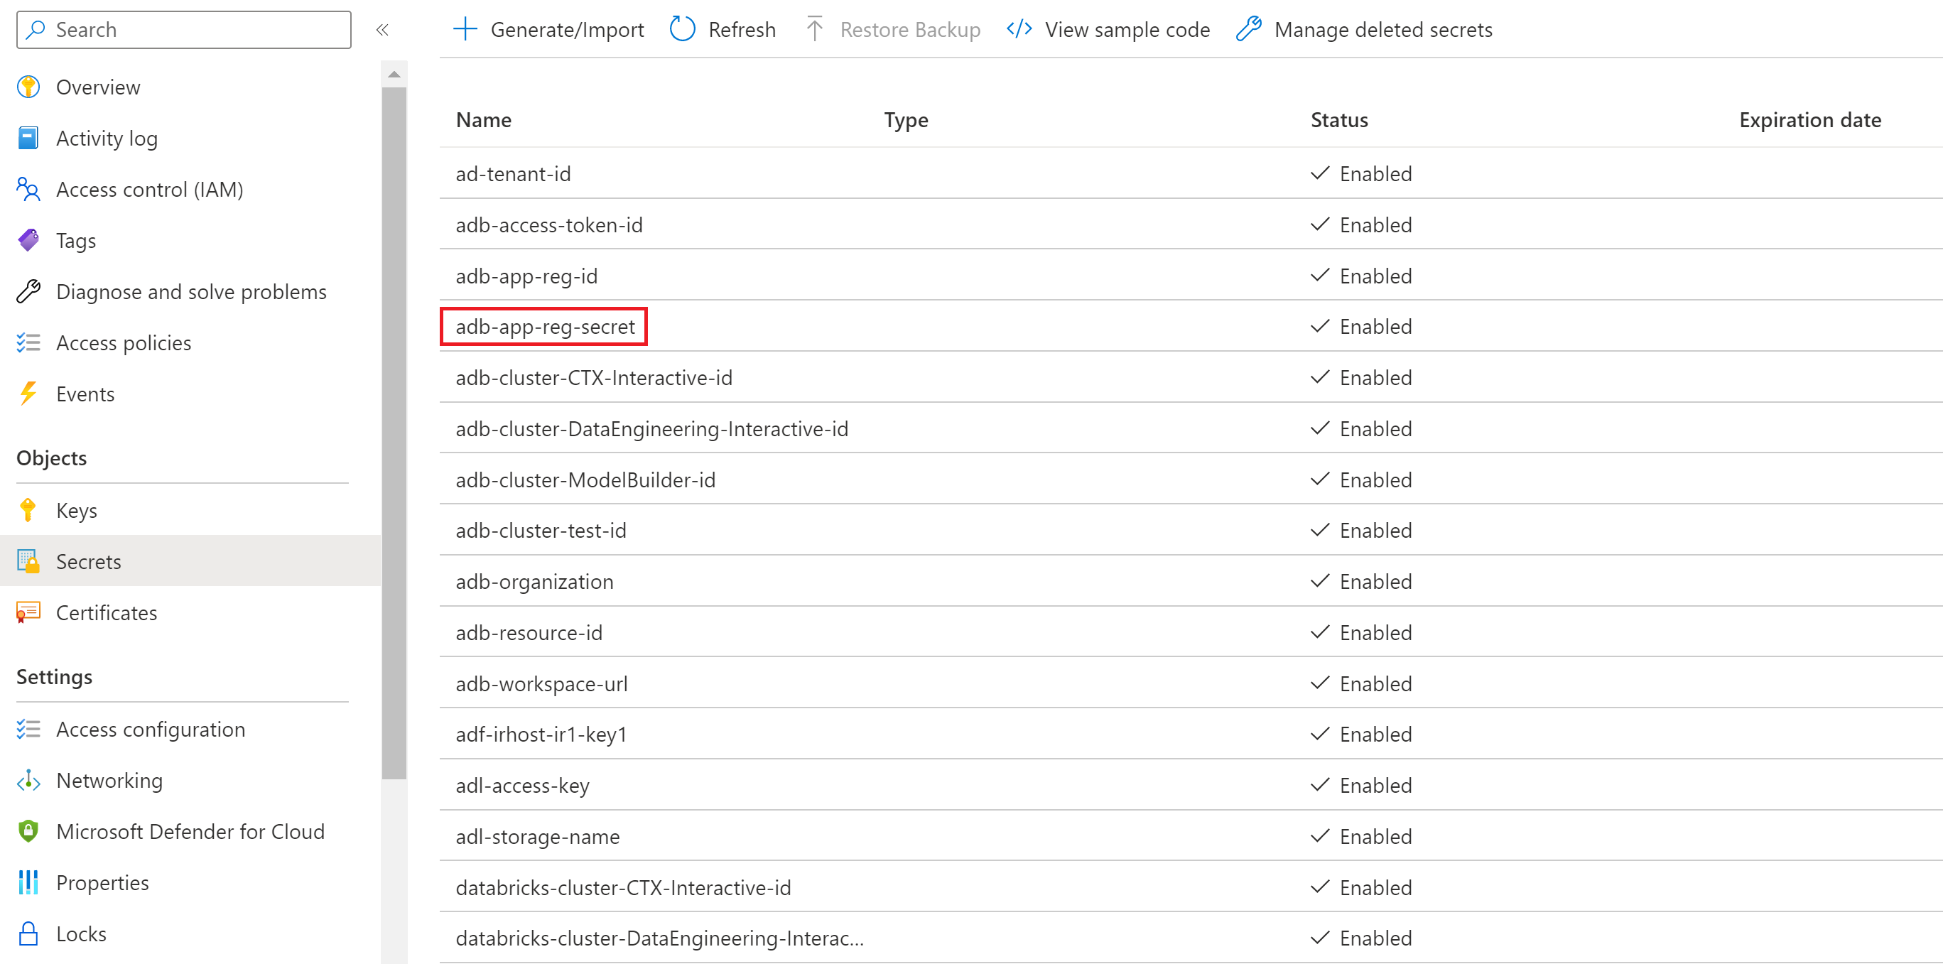Click View sample code
1943x964 pixels.
[1108, 29]
